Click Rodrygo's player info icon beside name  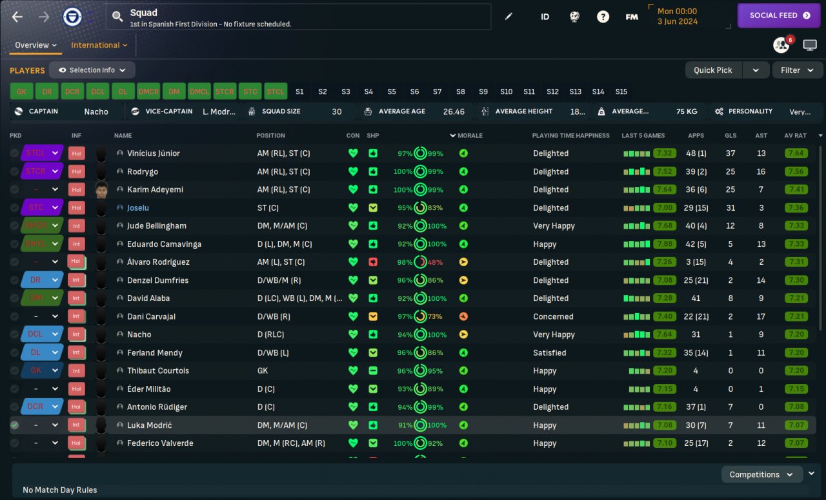pos(119,171)
